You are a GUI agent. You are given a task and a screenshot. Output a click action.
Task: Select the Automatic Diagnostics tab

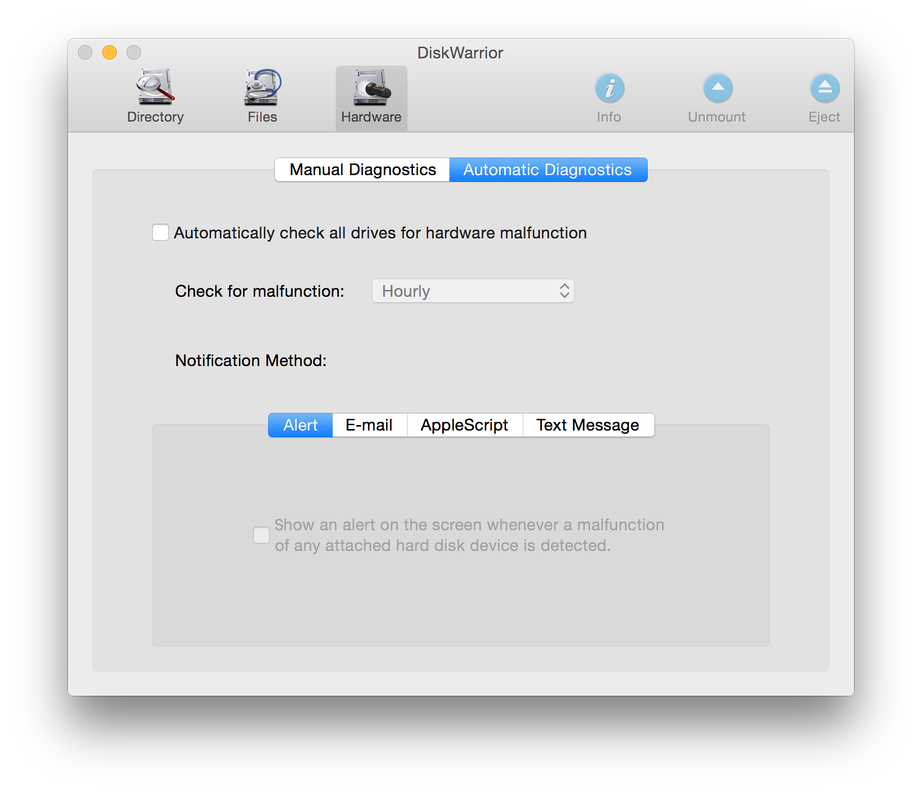[548, 170]
